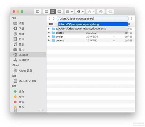
Task: Filter by the 红色 red tag
Action: tap(28, 102)
